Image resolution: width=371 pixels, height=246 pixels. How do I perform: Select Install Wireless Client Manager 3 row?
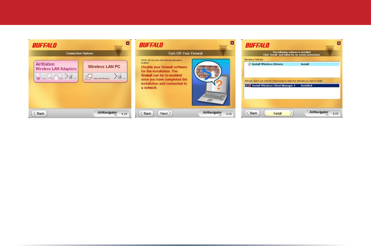(292, 86)
